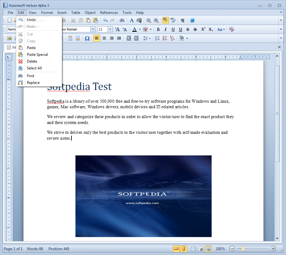
Task: Toggle the highlighted check-spelling-as-you-type button
Action: 166,20
